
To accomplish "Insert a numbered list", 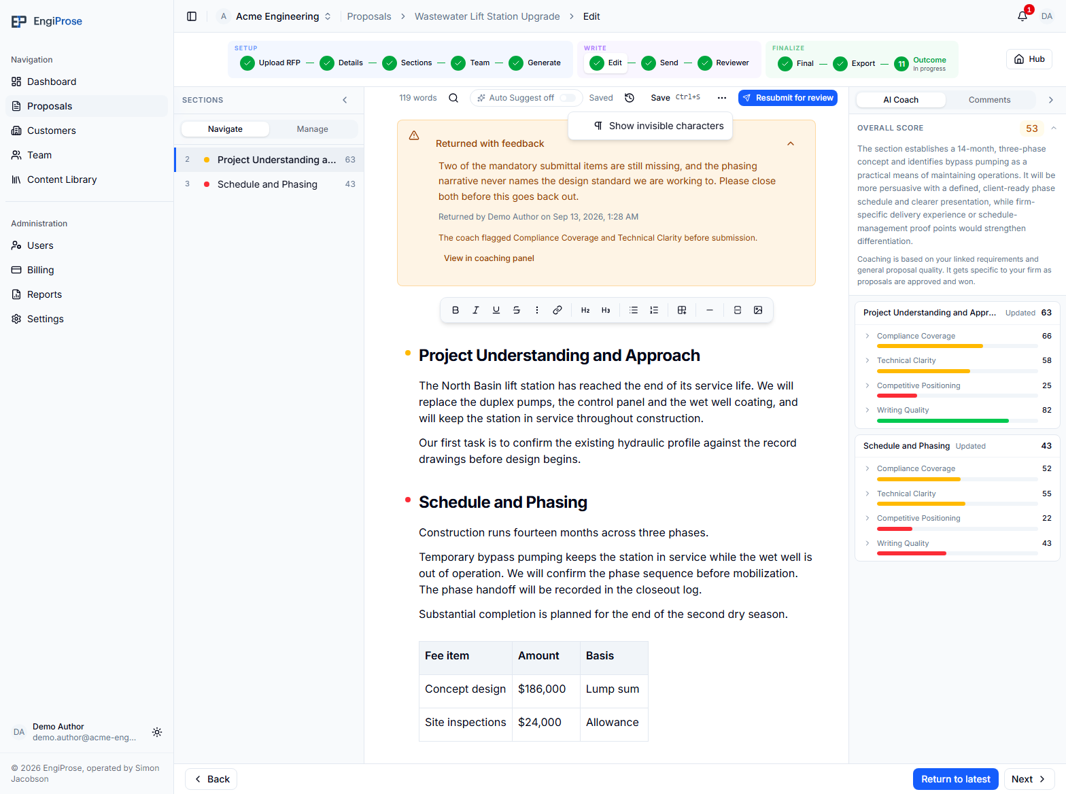I will coord(654,310).
